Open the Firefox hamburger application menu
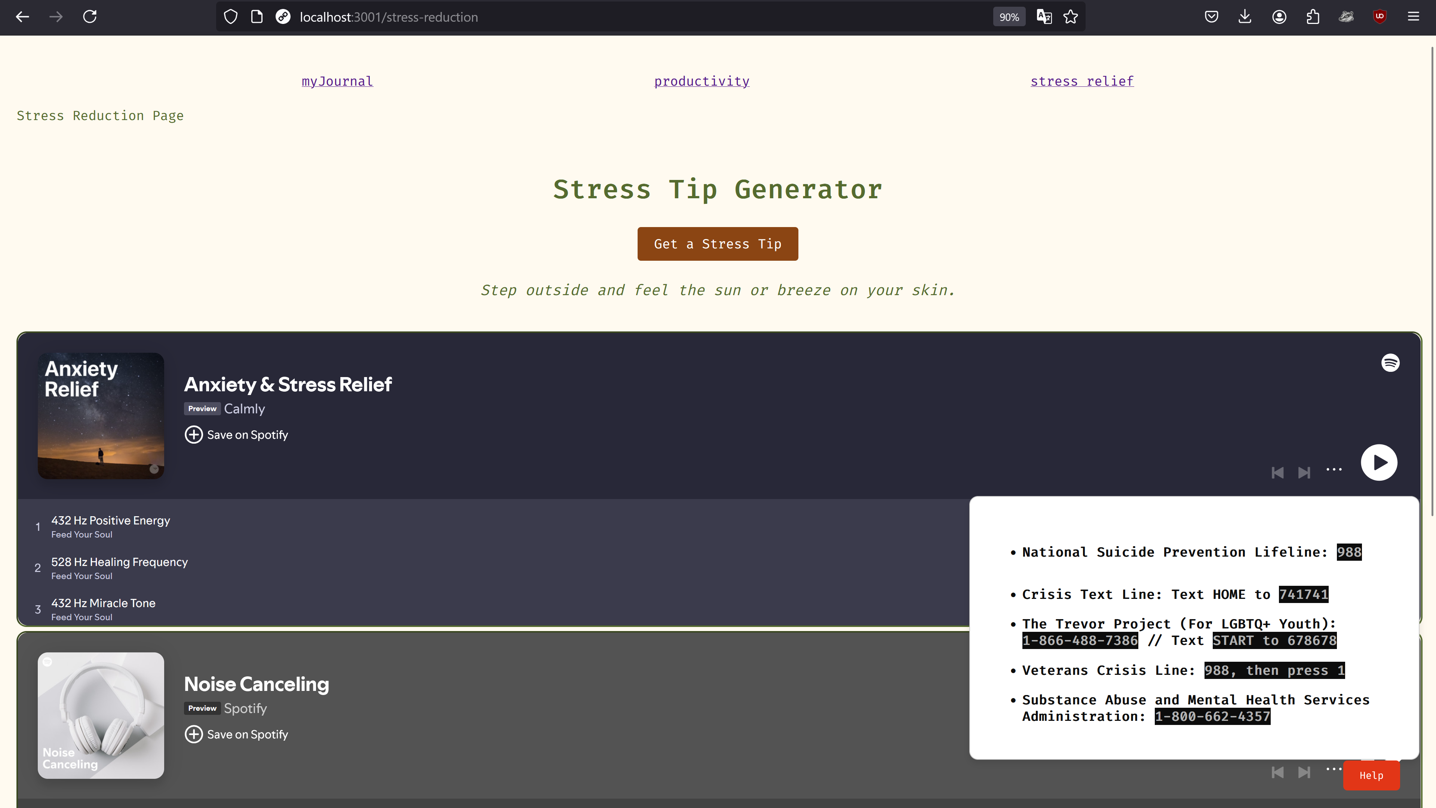1436x808 pixels. click(x=1413, y=17)
